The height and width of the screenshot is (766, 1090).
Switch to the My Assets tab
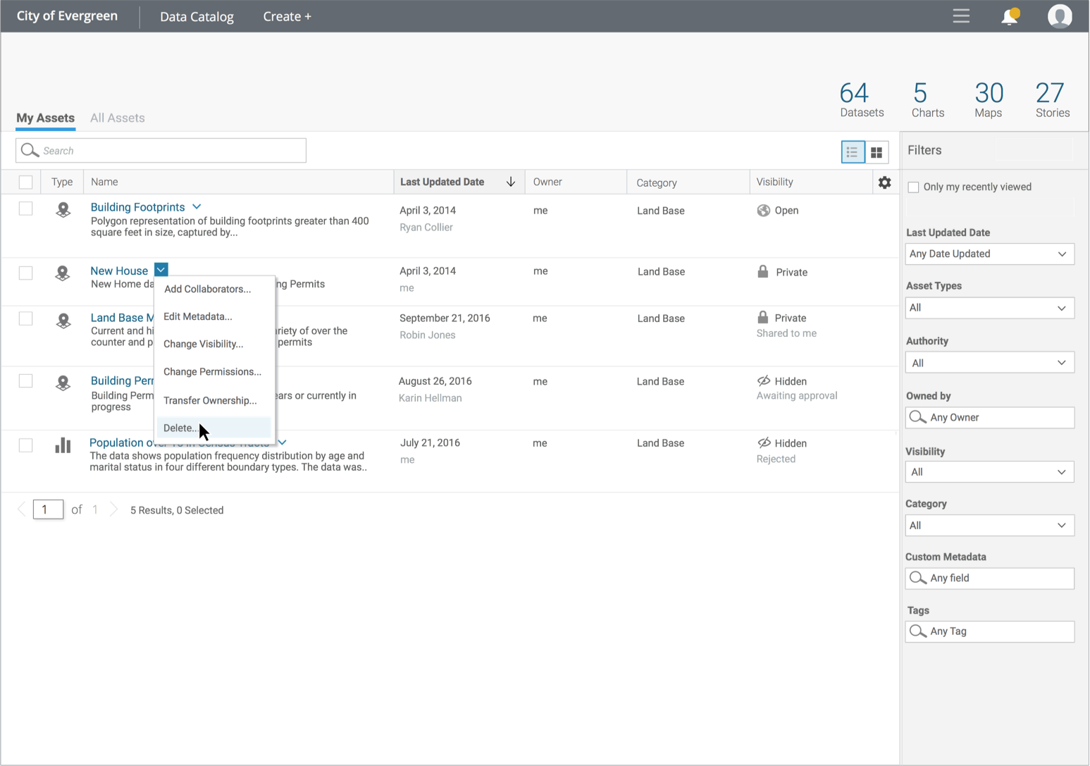[x=45, y=118]
